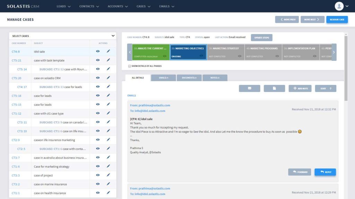The image size is (355, 199).
Task: Switch to the All Details tab
Action: (138, 78)
